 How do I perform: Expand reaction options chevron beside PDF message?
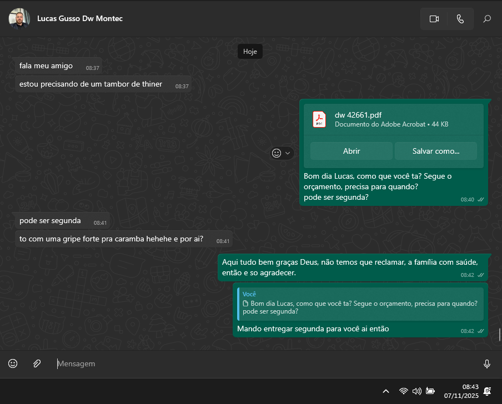(288, 153)
